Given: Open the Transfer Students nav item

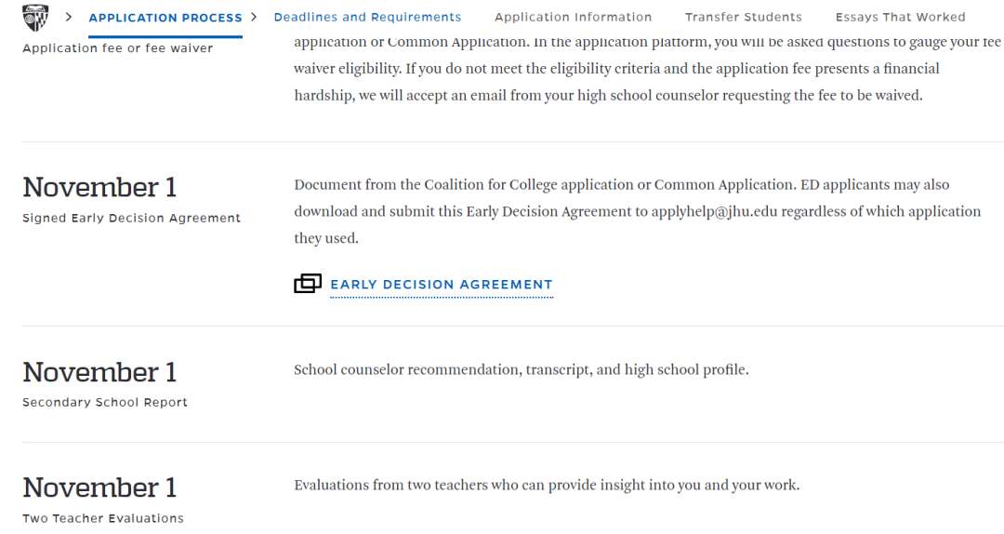Looking at the screenshot, I should 744,18.
